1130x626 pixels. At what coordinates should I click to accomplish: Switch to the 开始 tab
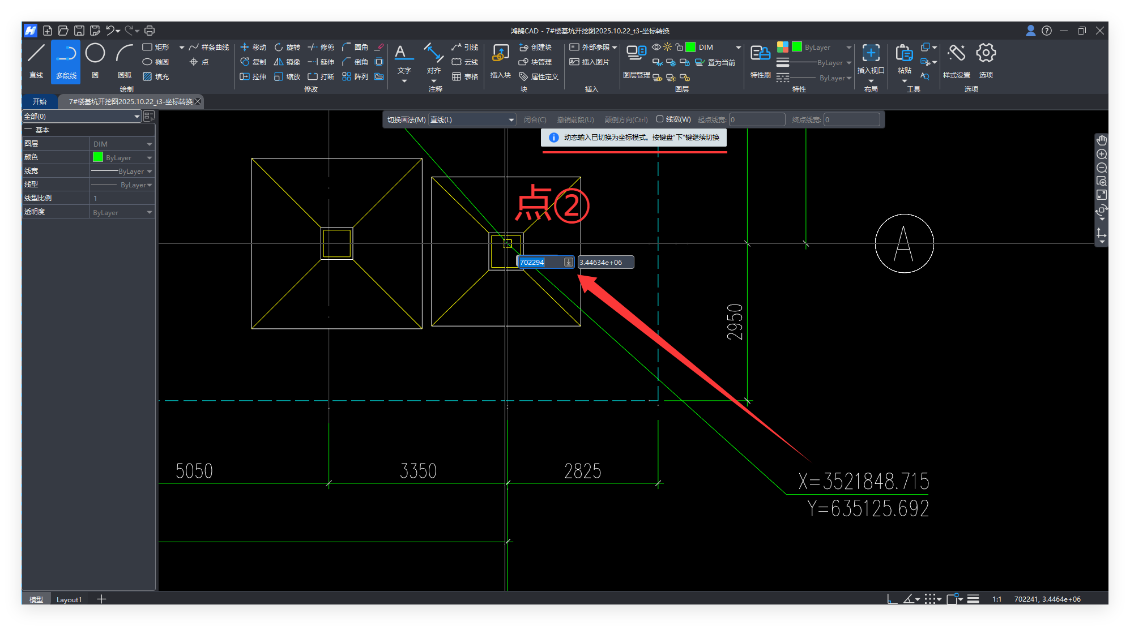click(x=40, y=101)
